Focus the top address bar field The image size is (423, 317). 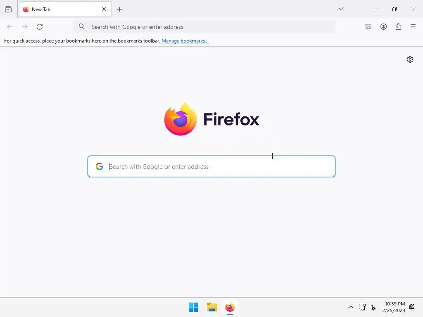(x=204, y=27)
